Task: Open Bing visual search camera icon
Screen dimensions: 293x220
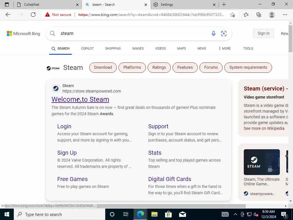Action: 224,34
